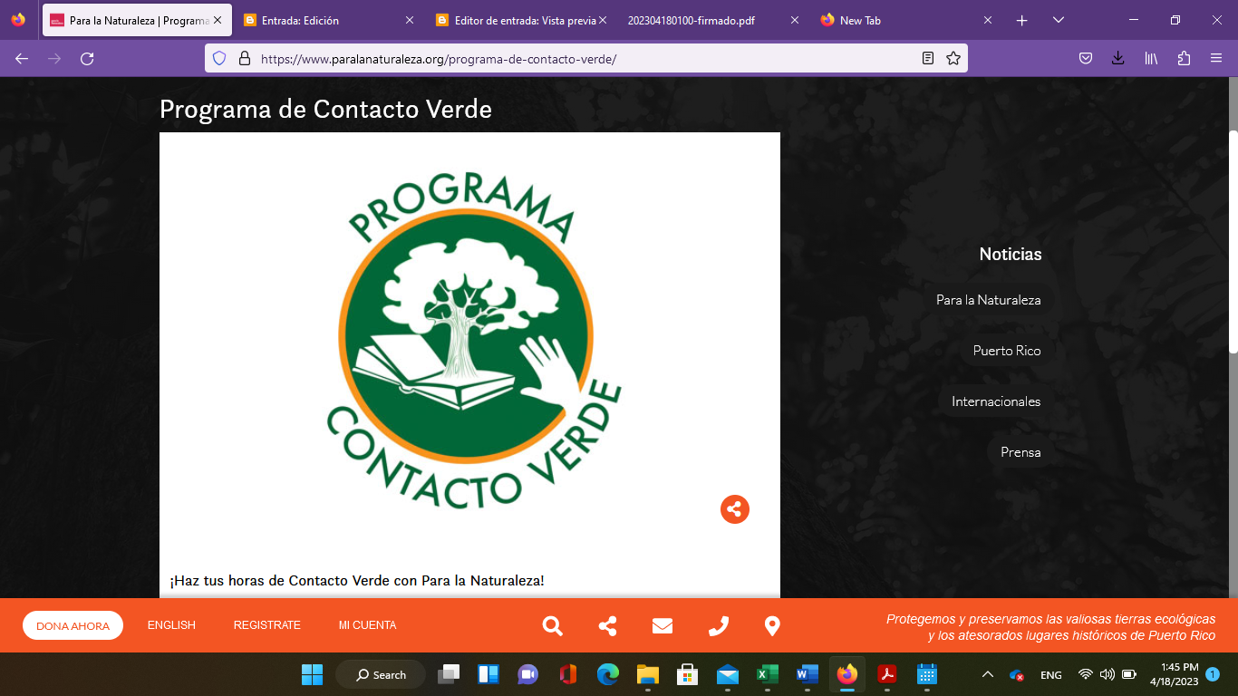Open the Pocket save icon
1238x696 pixels.
[1086, 58]
